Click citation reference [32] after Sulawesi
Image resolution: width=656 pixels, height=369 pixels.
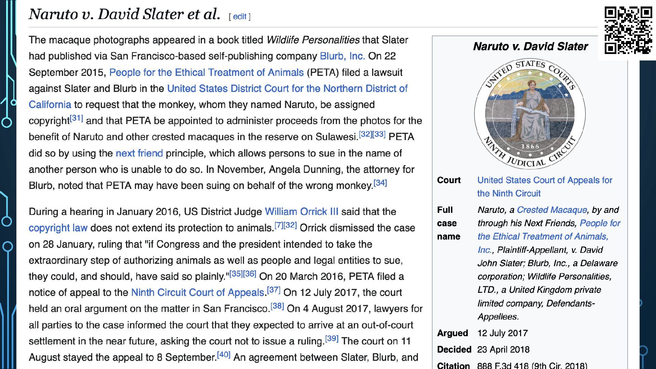click(x=366, y=134)
